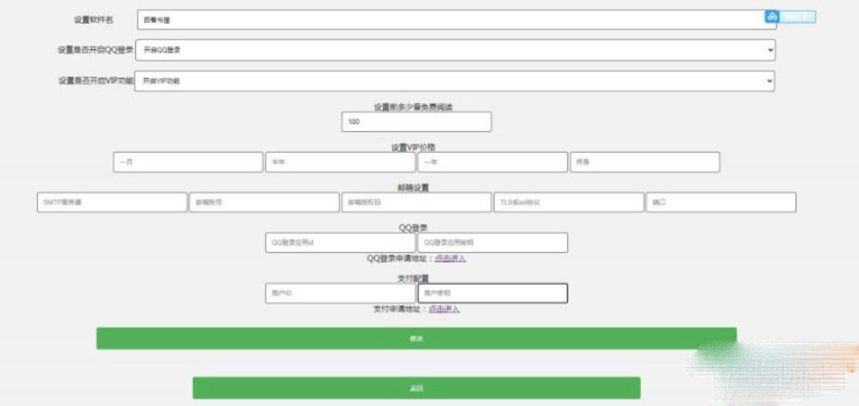Open the QQ登录申请地址 点击进入 link

[x=450, y=258]
